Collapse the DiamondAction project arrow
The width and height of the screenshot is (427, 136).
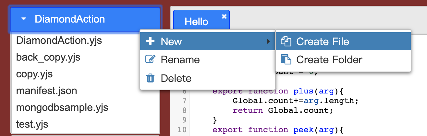pos(23,19)
